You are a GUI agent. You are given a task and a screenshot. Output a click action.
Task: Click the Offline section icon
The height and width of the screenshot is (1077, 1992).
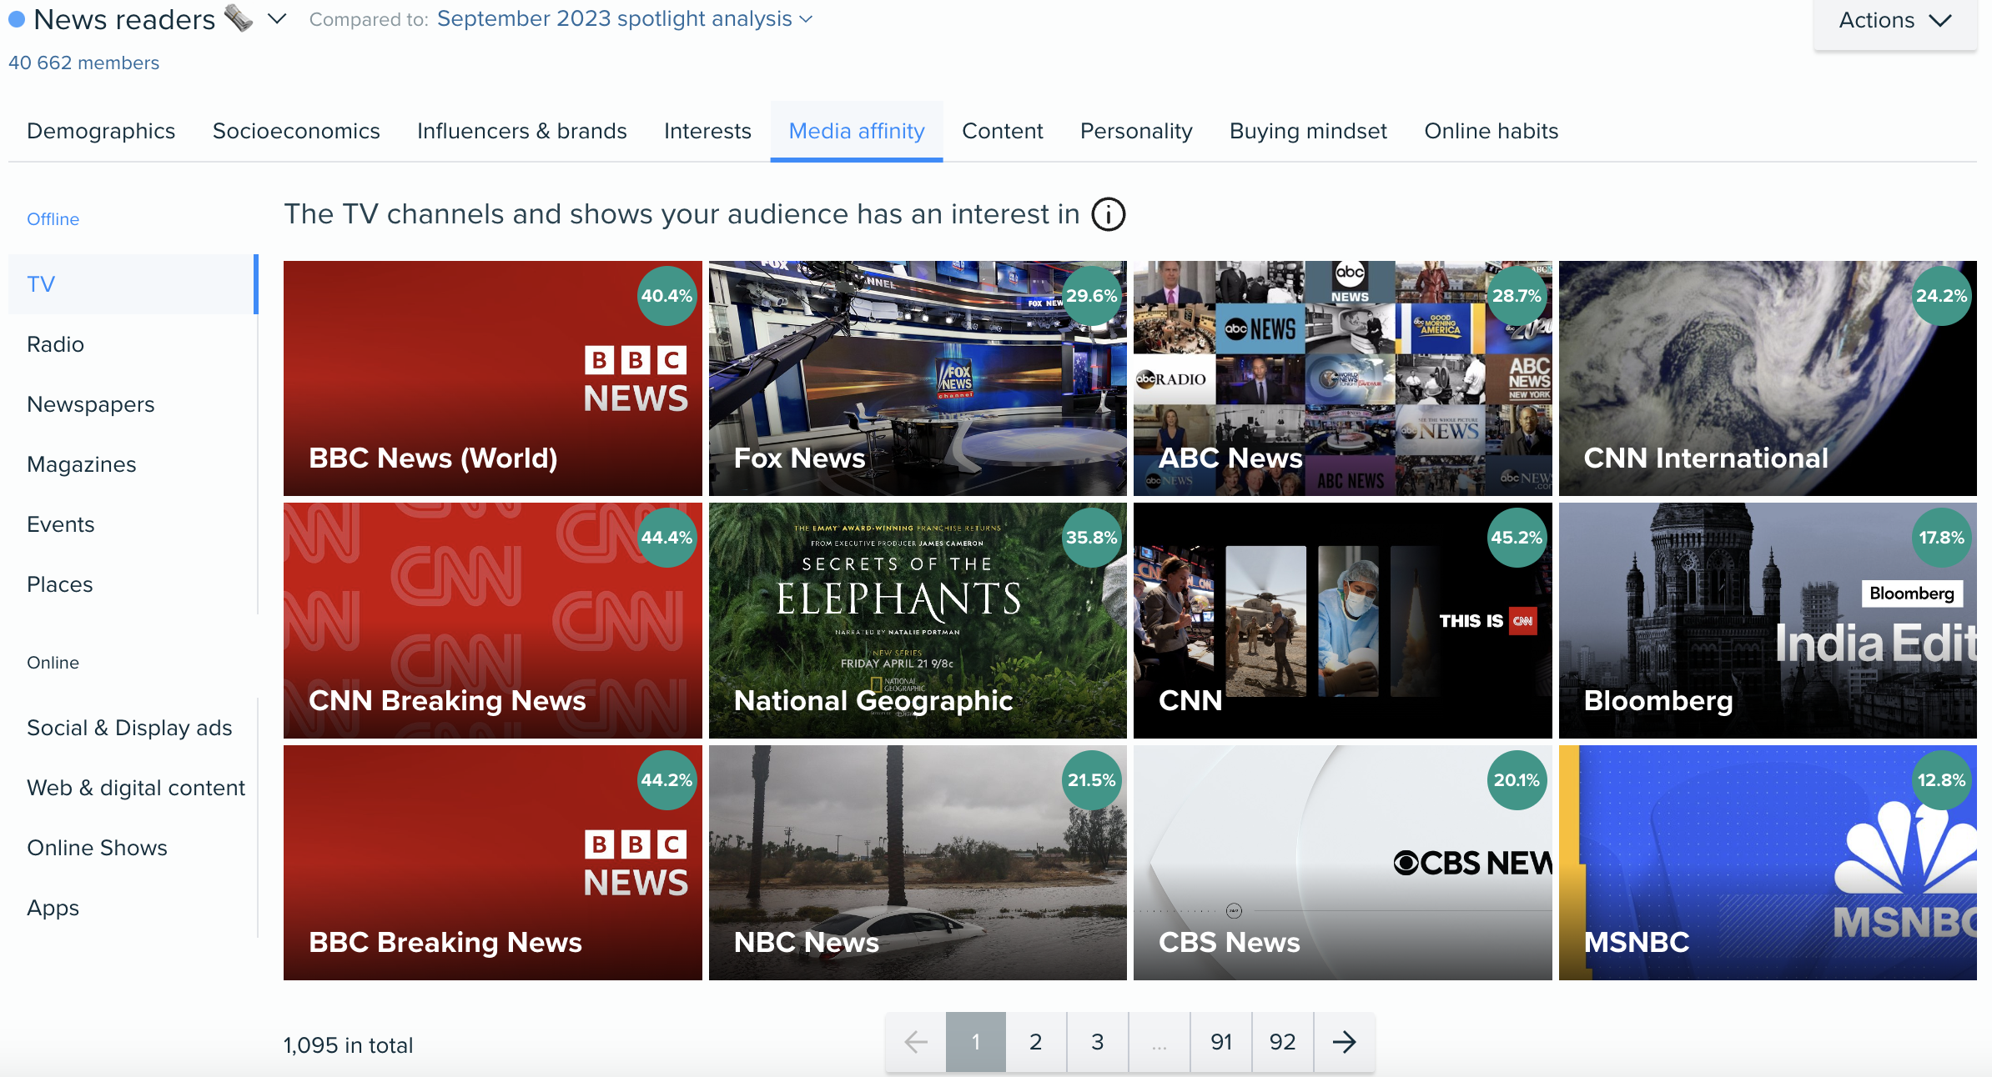[53, 219]
